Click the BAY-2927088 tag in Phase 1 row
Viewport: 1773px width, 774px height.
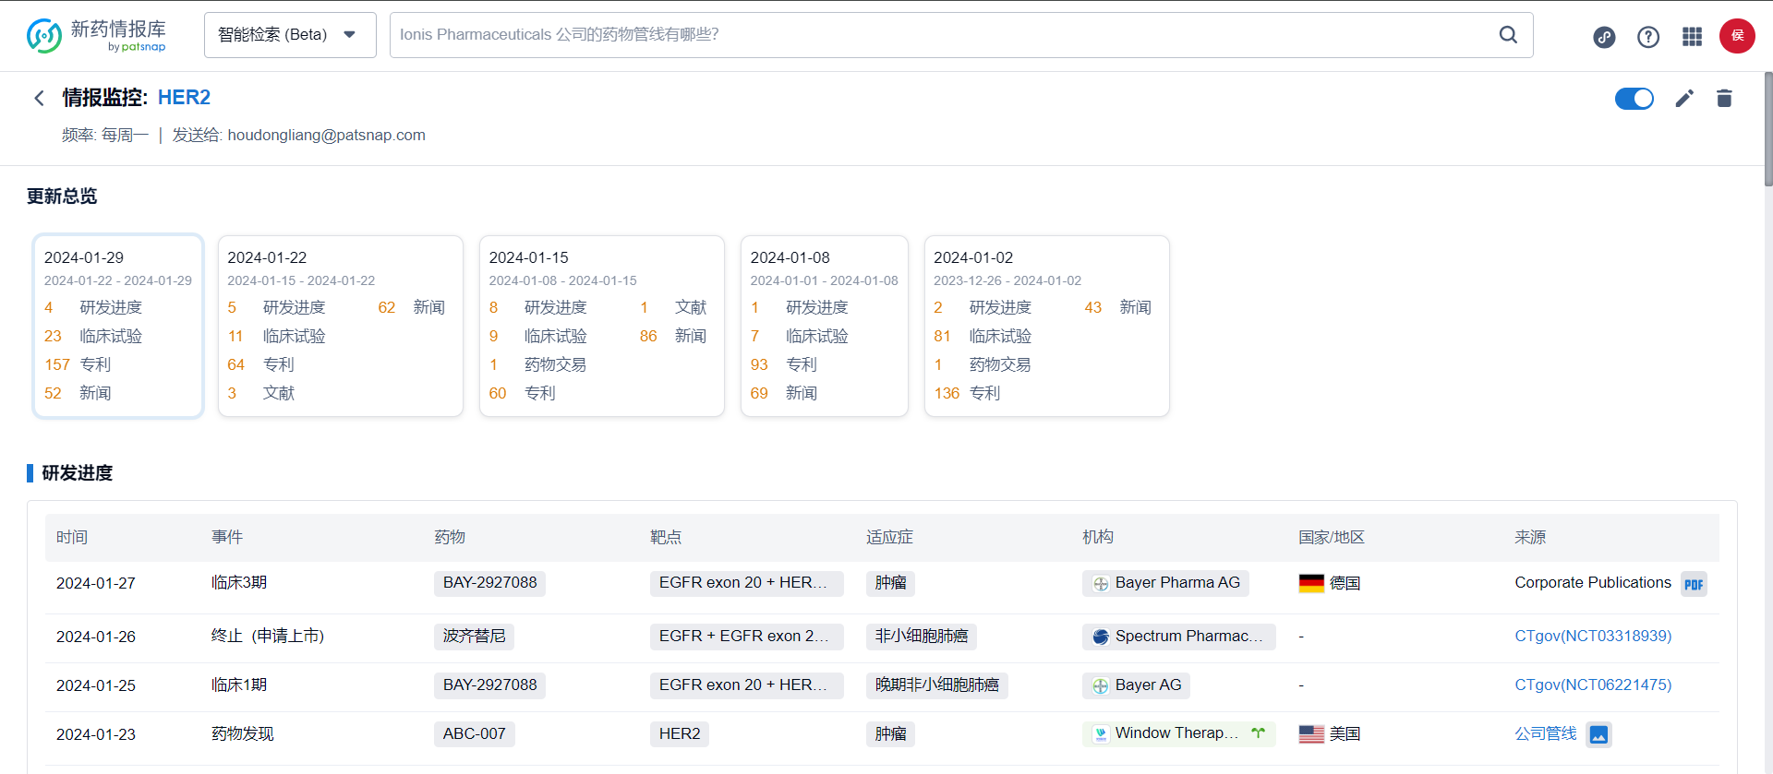coord(489,685)
